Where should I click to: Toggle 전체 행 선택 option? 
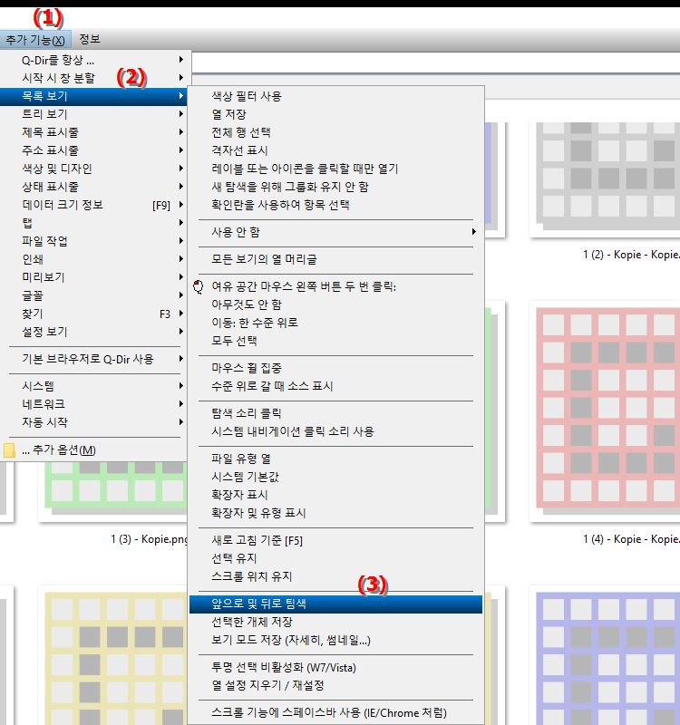335,132
